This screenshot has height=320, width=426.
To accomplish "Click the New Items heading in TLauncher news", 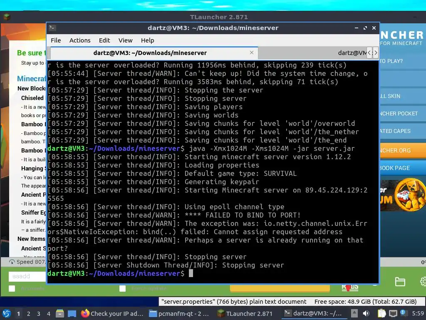I will pyautogui.click(x=31, y=239).
